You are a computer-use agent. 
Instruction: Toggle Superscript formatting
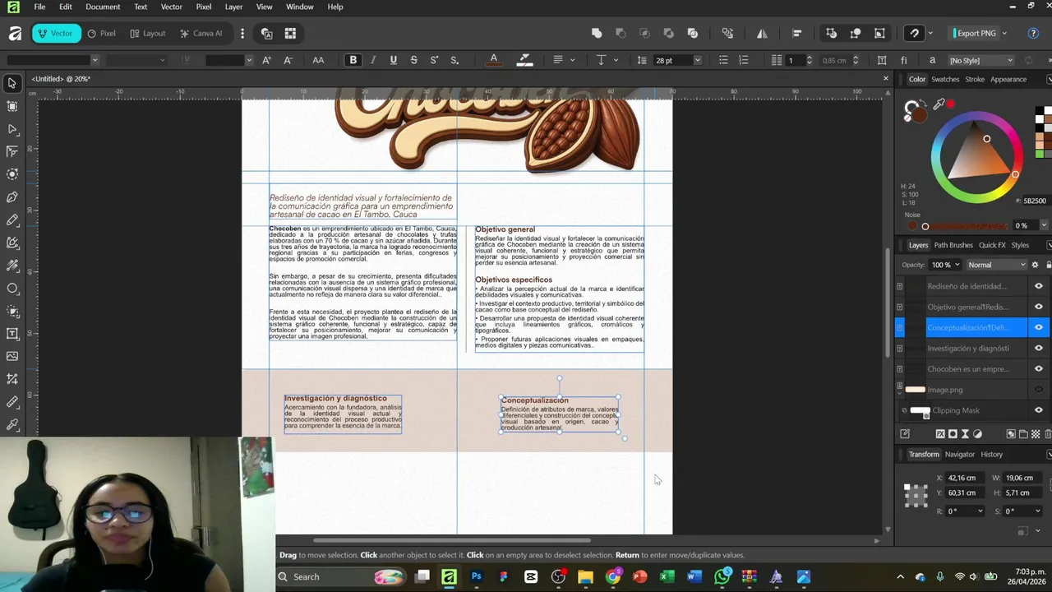tap(434, 60)
